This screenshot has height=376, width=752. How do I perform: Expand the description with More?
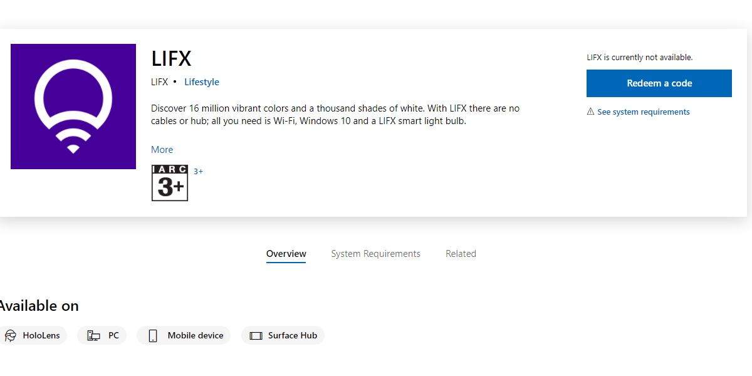[162, 150]
